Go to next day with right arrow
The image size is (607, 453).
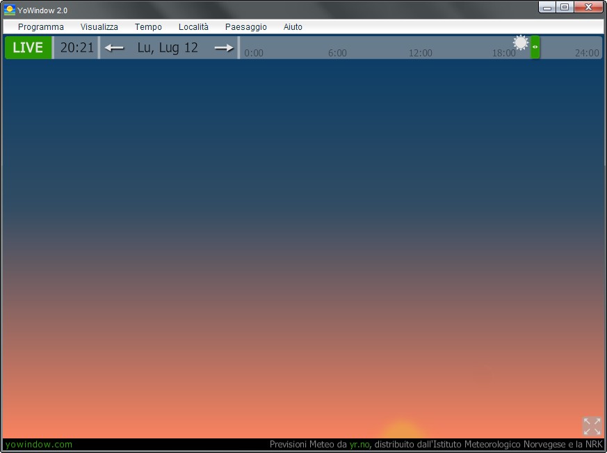pos(224,48)
